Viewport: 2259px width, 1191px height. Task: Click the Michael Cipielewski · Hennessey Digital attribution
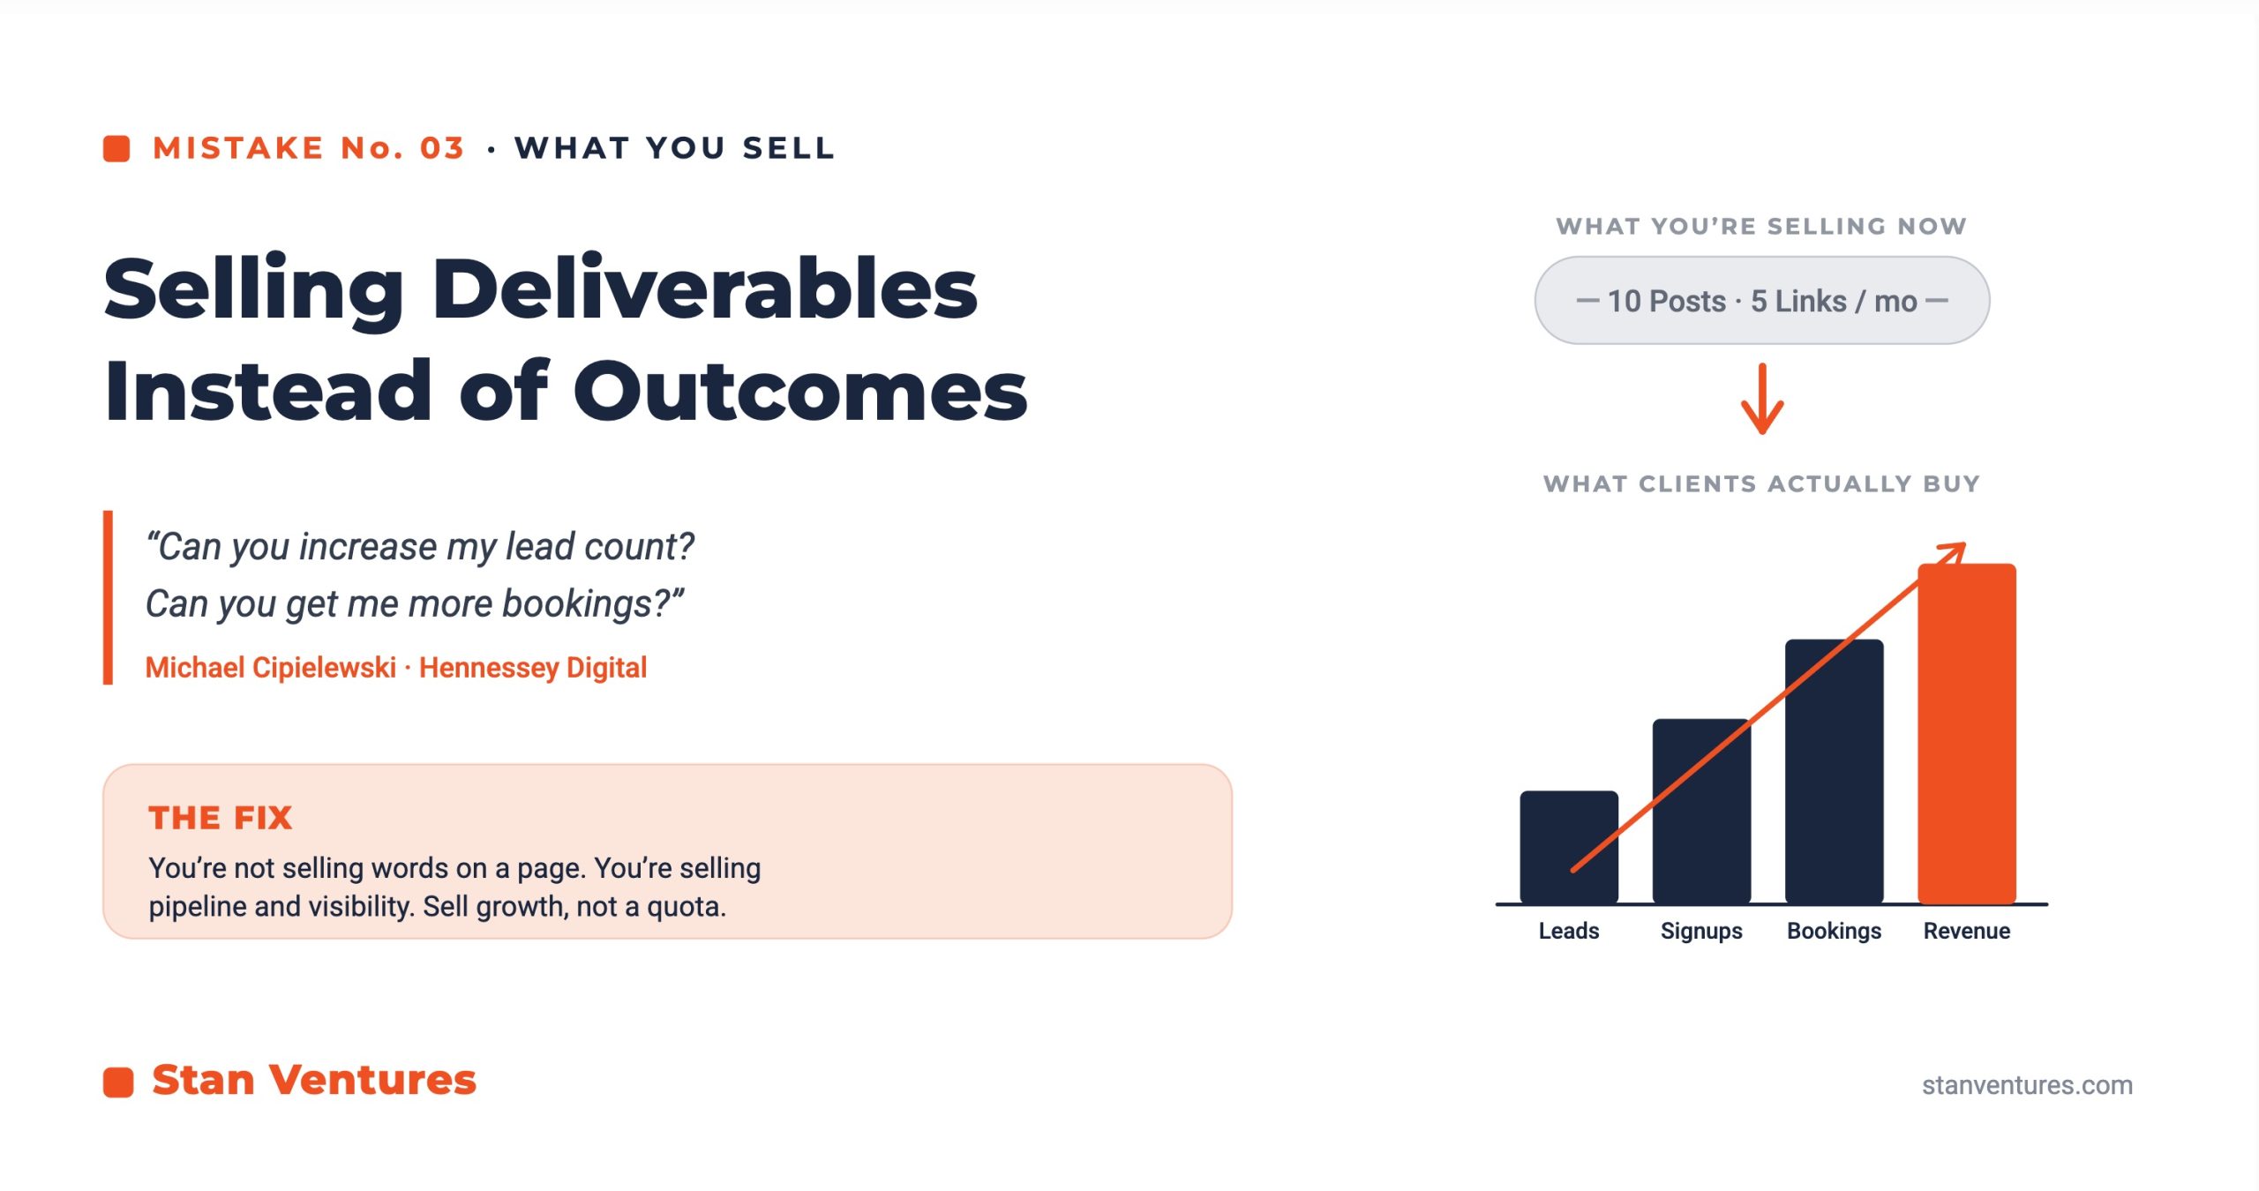pyautogui.click(x=396, y=668)
